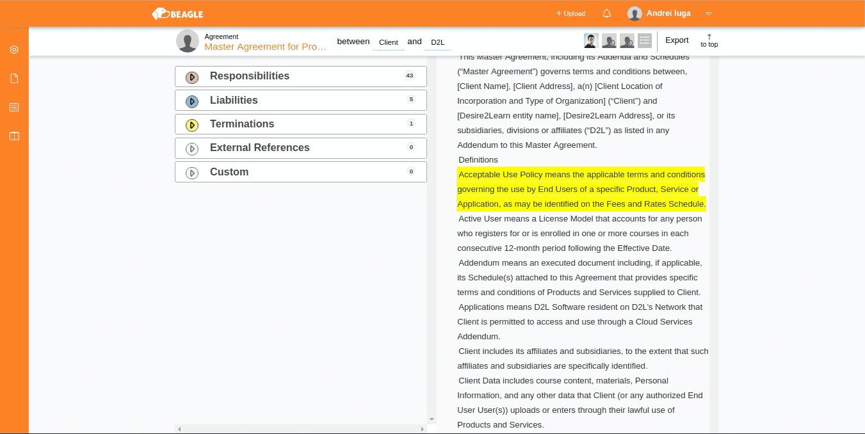The image size is (865, 434).
Task: Open the settings gear in the sidebar
Action: [x=14, y=50]
